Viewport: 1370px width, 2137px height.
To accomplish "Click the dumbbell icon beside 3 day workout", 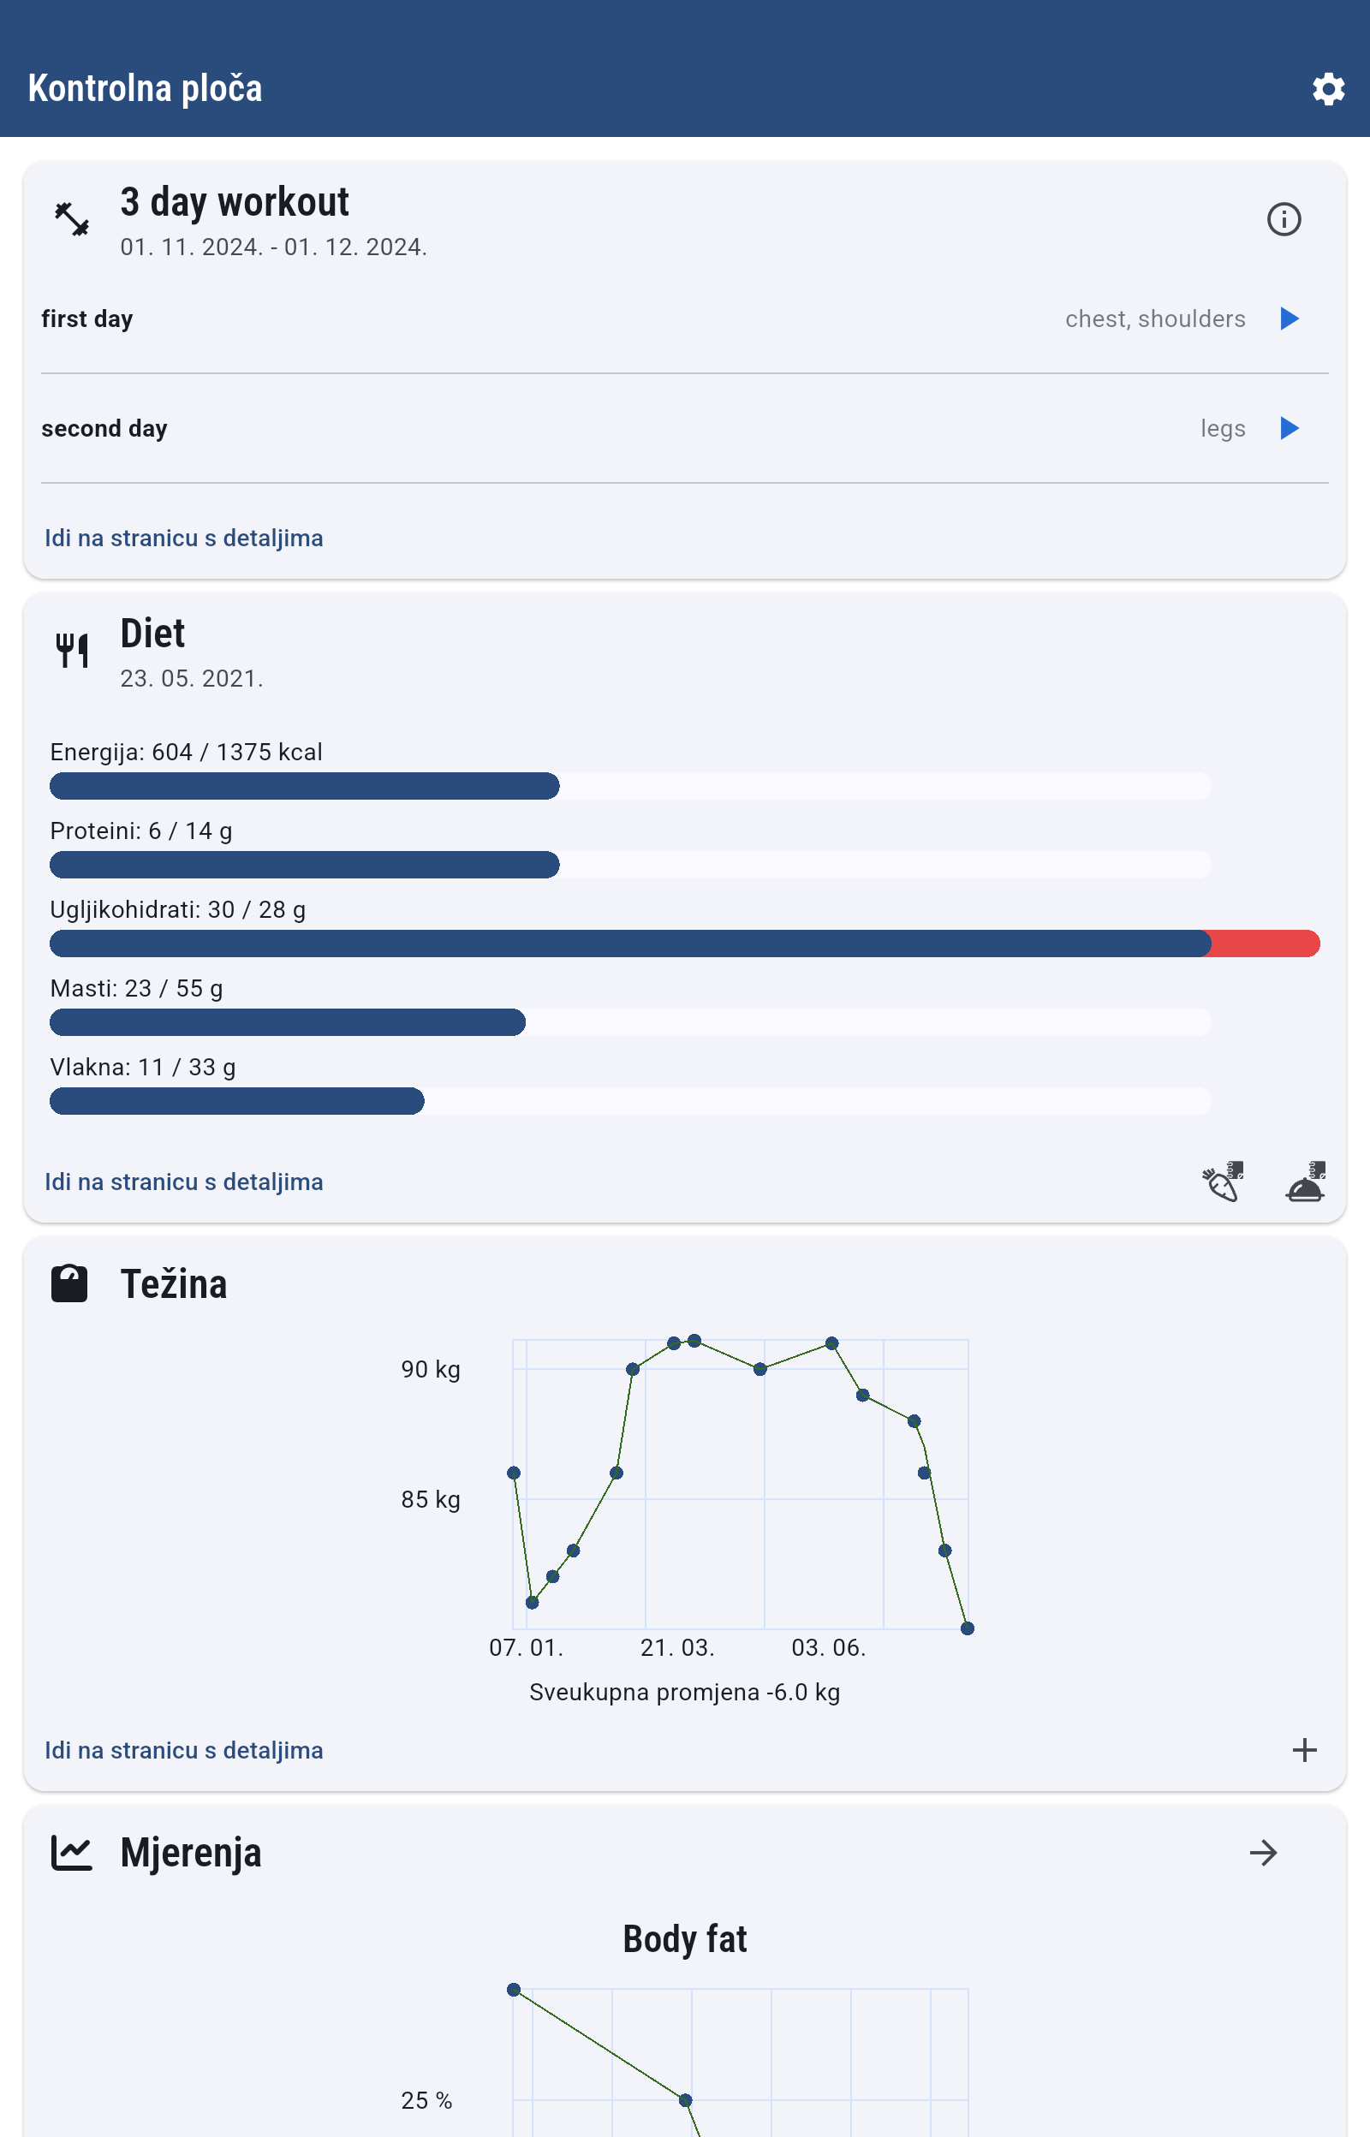I will click(x=71, y=219).
